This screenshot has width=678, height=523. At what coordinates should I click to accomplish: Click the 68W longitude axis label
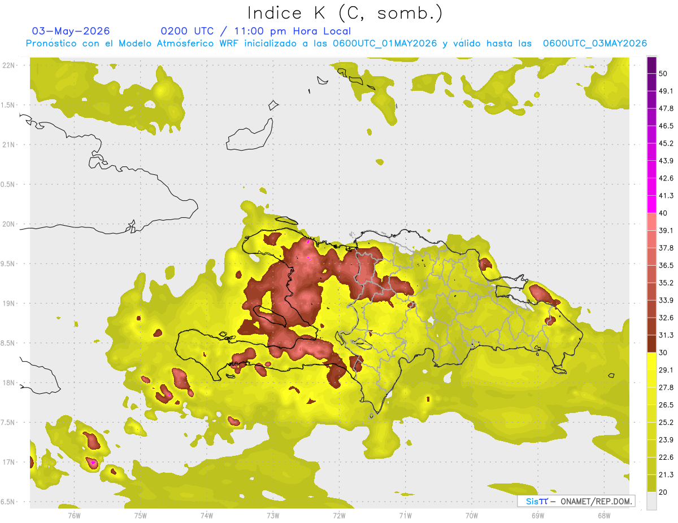pos(603,516)
